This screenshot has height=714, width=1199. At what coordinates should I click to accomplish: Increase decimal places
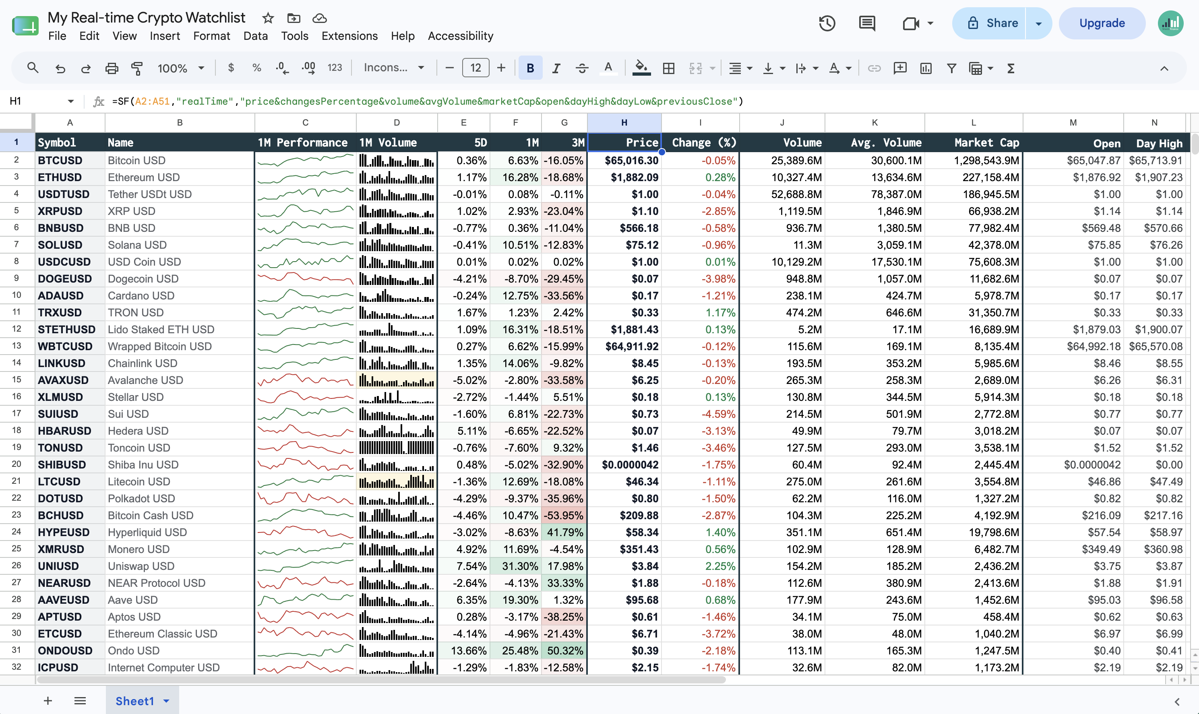pos(308,68)
